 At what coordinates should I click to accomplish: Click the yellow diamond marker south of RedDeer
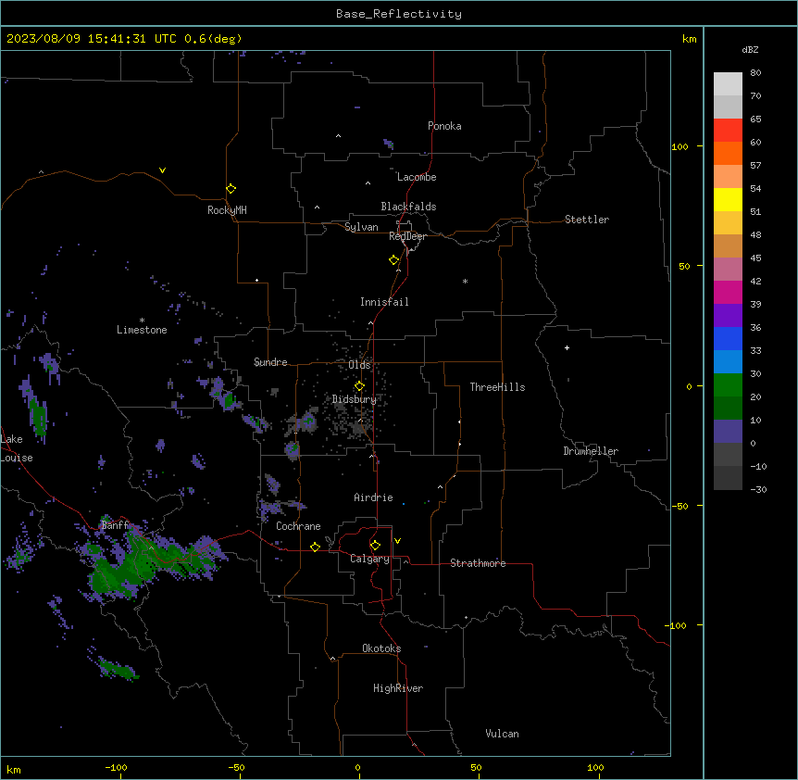click(x=394, y=260)
